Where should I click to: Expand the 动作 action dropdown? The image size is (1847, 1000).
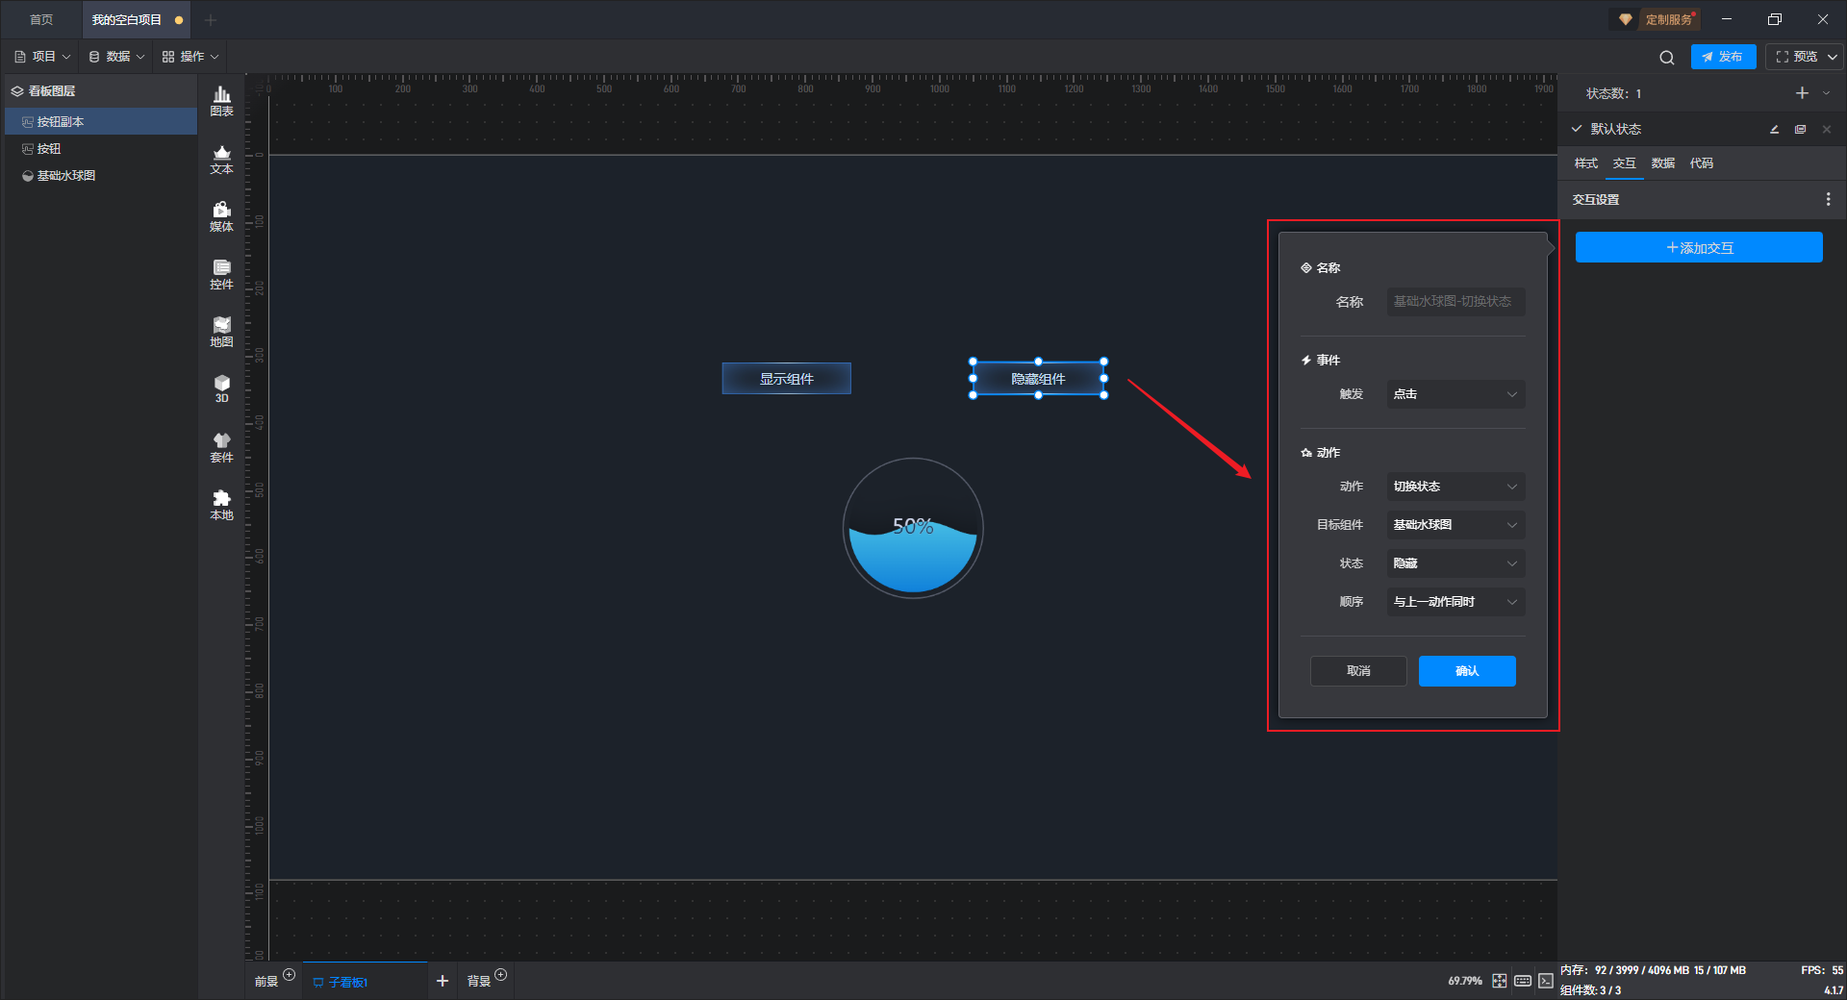coord(1455,487)
